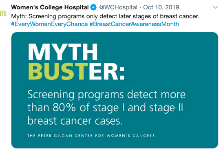This screenshot has height=152, width=223.
Task: Click the word 'Myth:' starting the tweet
Action: (x=19, y=16)
